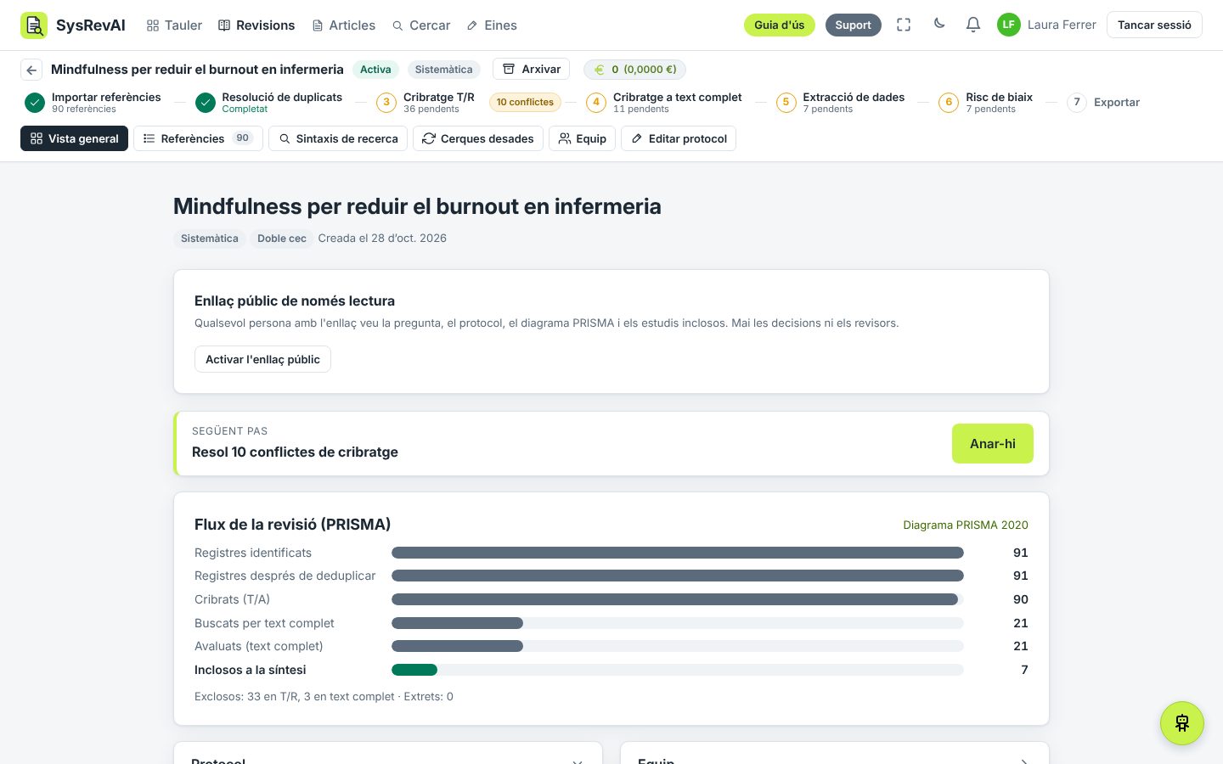Click the Doble cec tag
The width and height of the screenshot is (1223, 764).
(282, 239)
